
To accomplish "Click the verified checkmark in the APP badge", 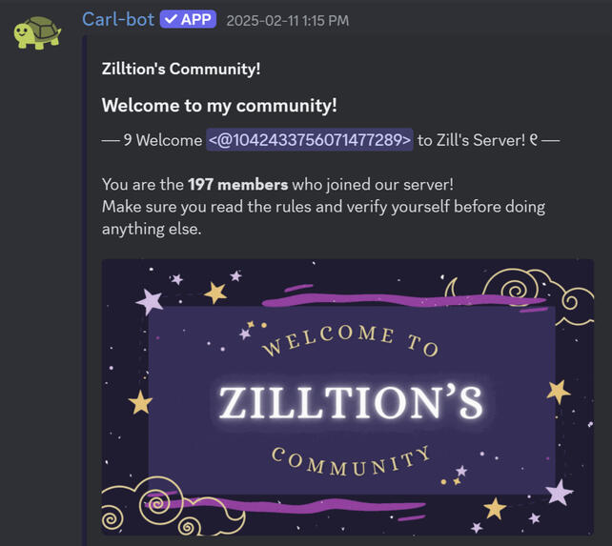I will (x=171, y=19).
